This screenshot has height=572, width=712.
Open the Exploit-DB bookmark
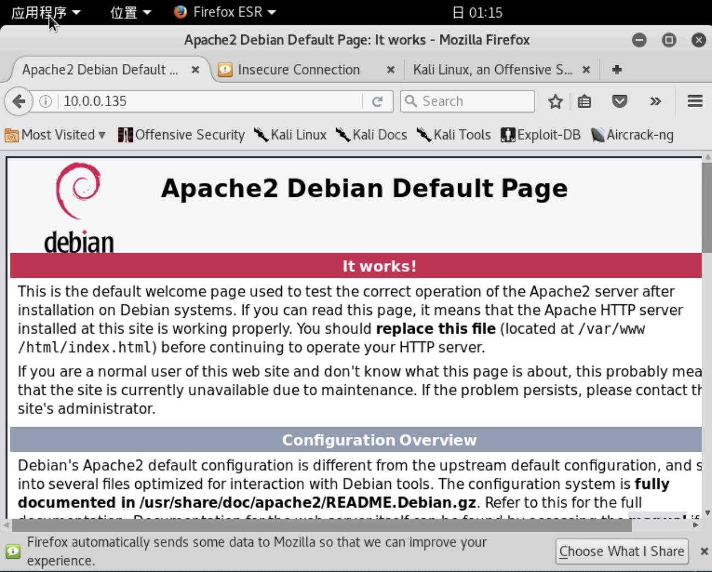[x=541, y=135]
